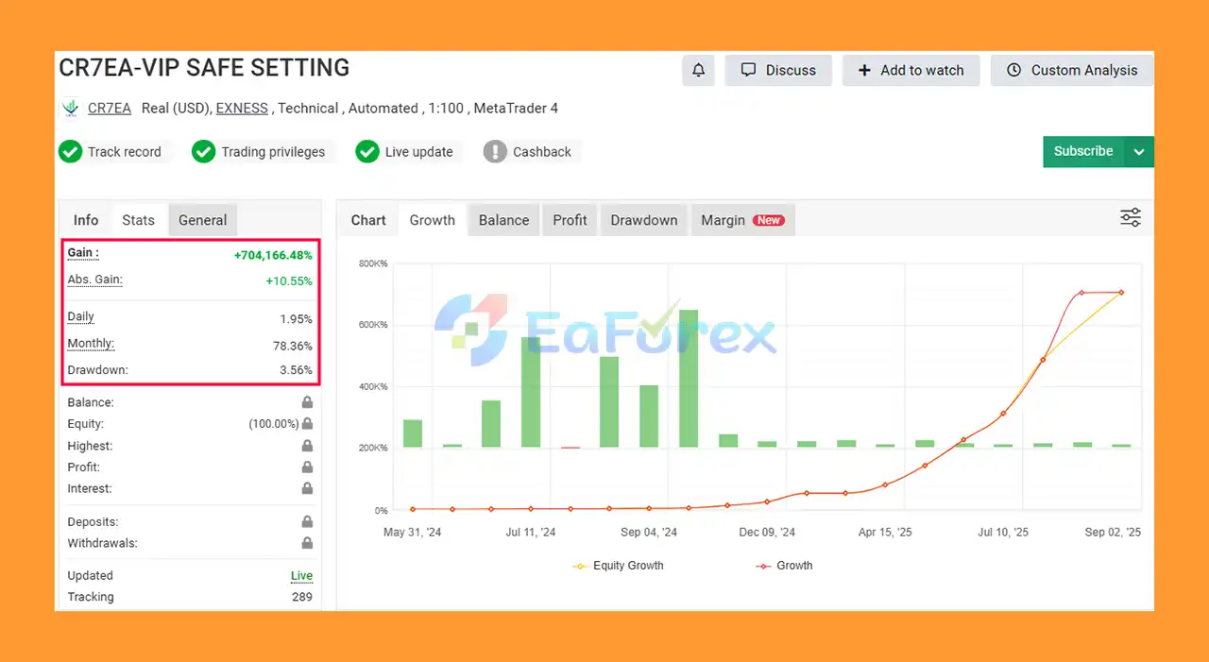The height and width of the screenshot is (662, 1209).
Task: Click the lock icon beside Profit
Action: [307, 467]
